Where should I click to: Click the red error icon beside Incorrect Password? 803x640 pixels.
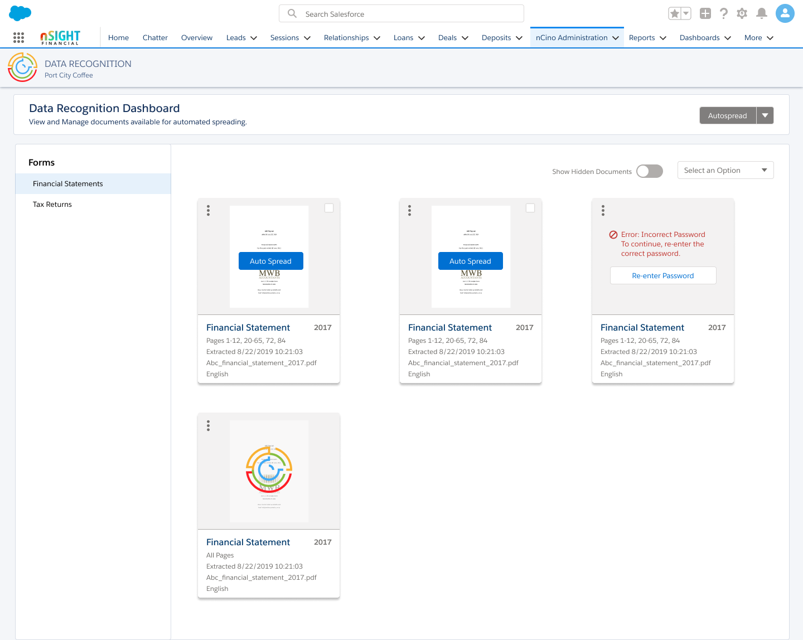[x=613, y=235]
